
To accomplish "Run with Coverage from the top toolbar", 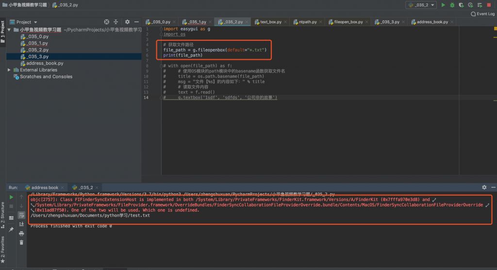I will pyautogui.click(x=462, y=5).
